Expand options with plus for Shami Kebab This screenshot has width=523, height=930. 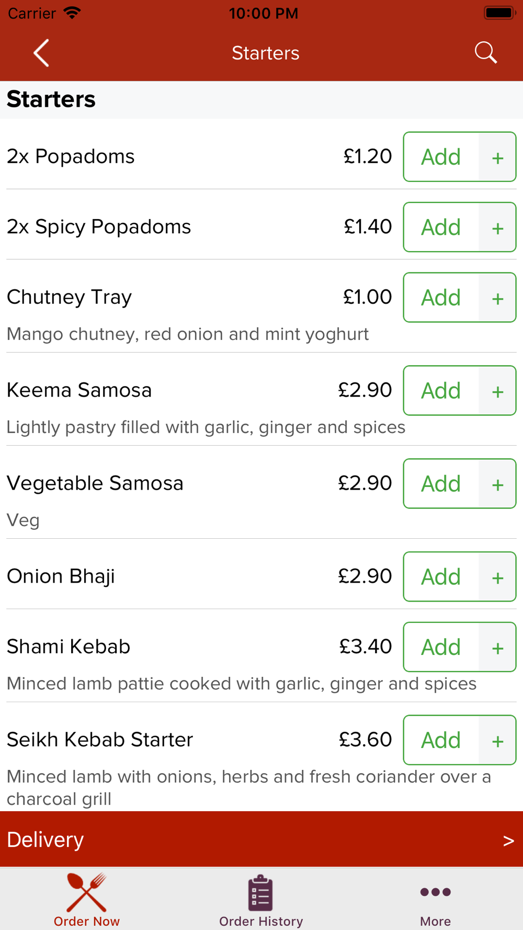point(497,647)
